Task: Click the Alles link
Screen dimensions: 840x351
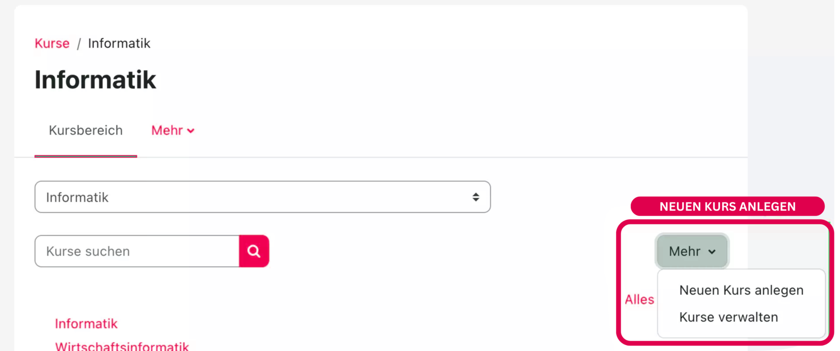Action: (x=639, y=300)
